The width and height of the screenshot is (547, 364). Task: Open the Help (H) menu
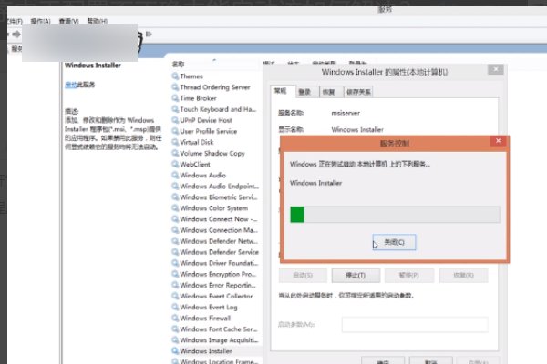[97, 21]
